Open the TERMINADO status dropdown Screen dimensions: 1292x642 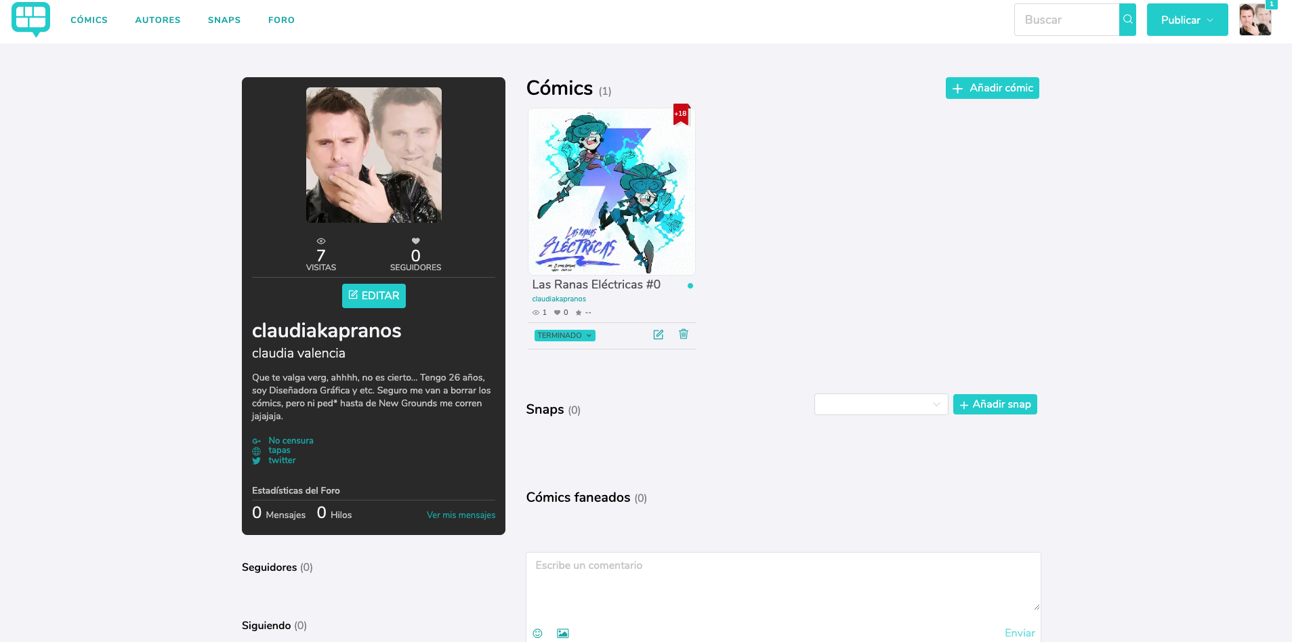click(x=565, y=335)
